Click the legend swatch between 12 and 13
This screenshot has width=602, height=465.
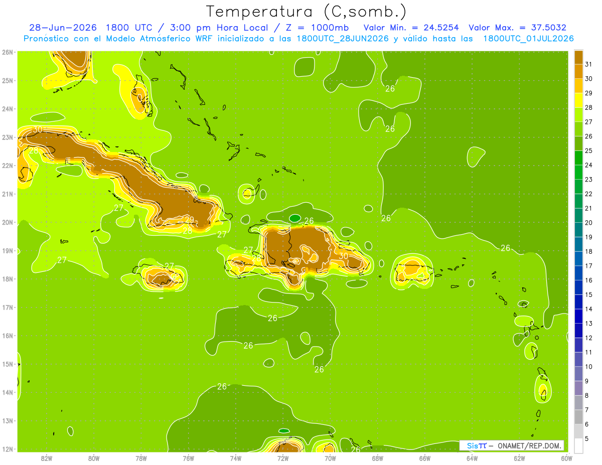(x=578, y=331)
